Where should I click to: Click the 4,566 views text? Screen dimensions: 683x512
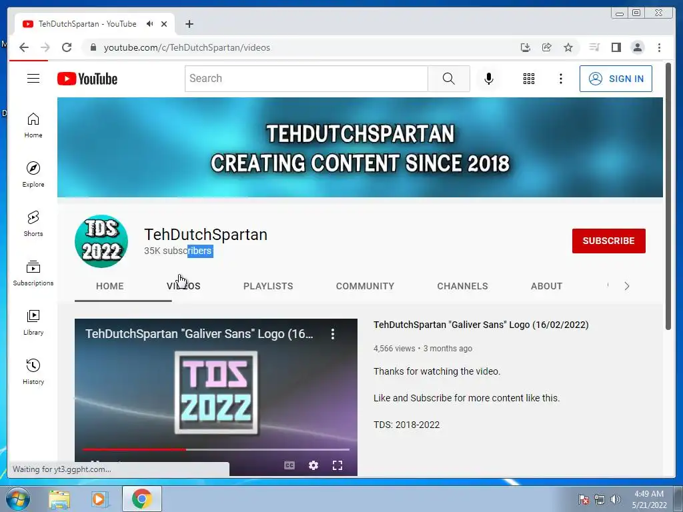click(394, 348)
